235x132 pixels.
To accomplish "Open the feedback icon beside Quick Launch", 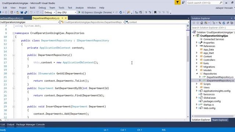I will point(183,3).
